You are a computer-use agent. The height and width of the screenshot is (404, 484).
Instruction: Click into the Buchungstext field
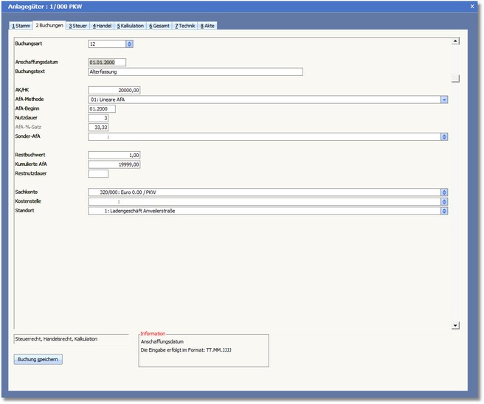[x=195, y=72]
